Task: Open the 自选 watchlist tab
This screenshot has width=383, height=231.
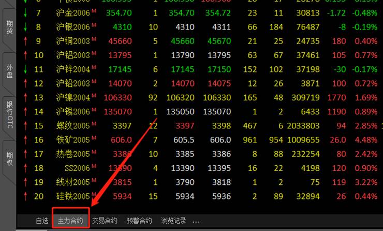Action: [42, 221]
